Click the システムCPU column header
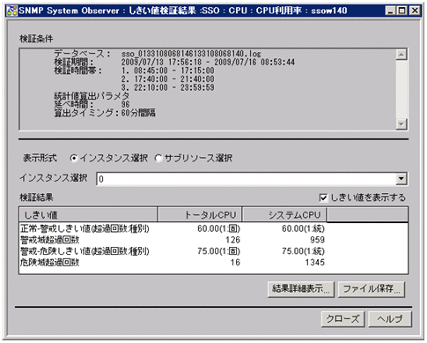 (284, 215)
